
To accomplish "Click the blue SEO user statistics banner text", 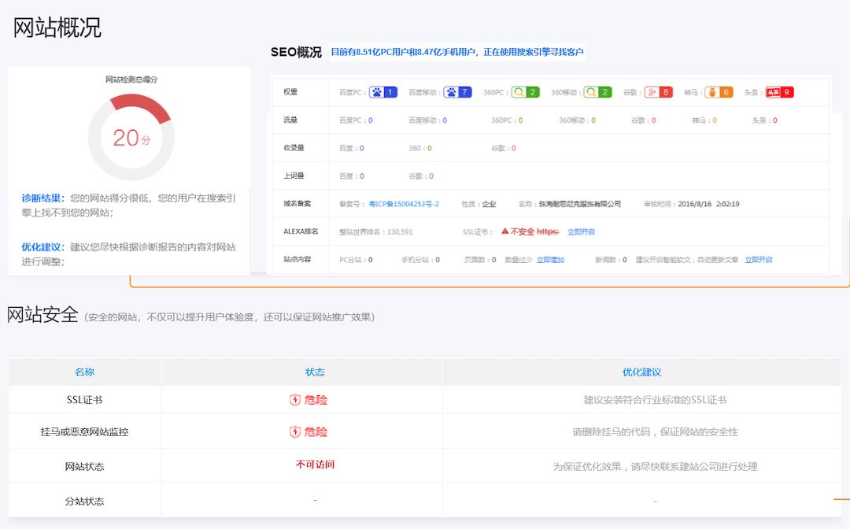I will tap(456, 53).
